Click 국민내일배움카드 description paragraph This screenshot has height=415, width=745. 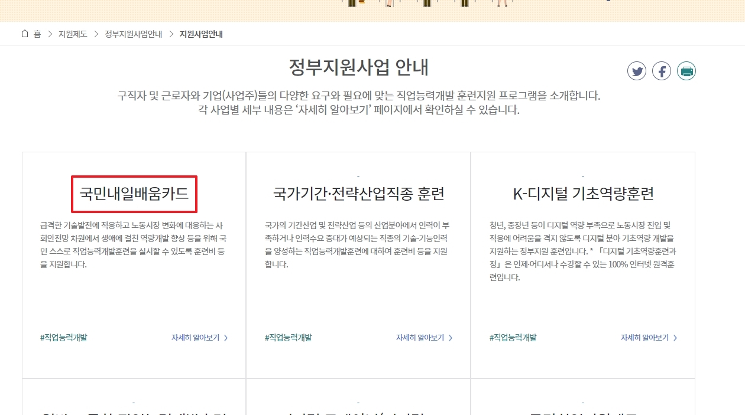(134, 245)
